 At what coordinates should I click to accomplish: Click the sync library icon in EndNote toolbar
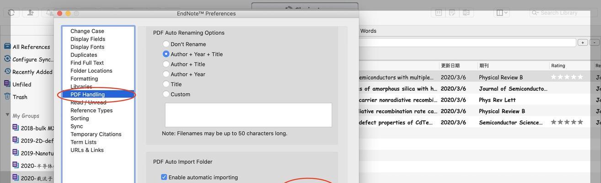click(x=11, y=13)
